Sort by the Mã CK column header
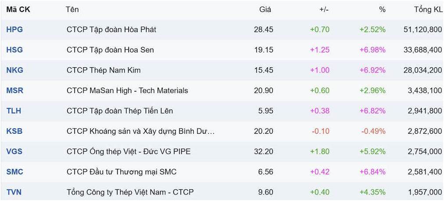 pyautogui.click(x=18, y=10)
